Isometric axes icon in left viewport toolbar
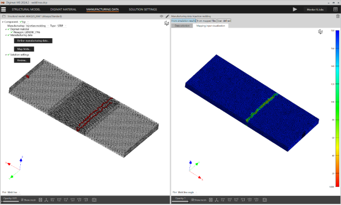This screenshot has width=341, height=205. click(47, 200)
